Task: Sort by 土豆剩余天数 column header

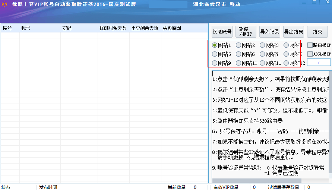Action: [145, 28]
